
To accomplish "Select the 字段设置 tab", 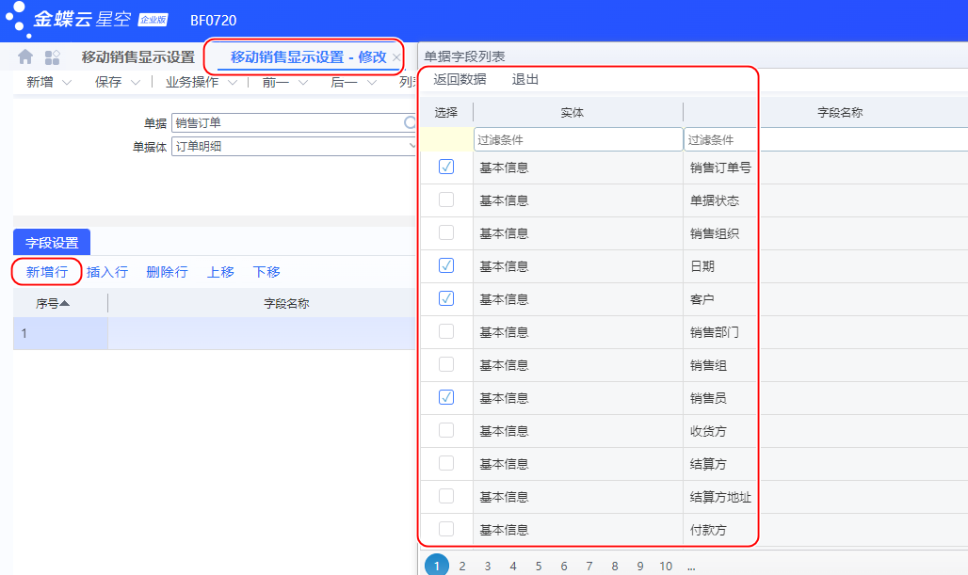I will click(52, 242).
